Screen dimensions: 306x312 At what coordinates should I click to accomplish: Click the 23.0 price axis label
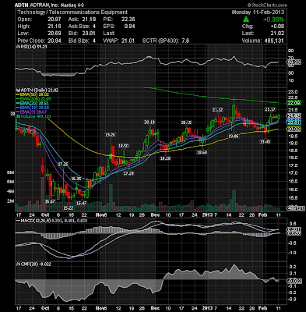pyautogui.click(x=293, y=92)
